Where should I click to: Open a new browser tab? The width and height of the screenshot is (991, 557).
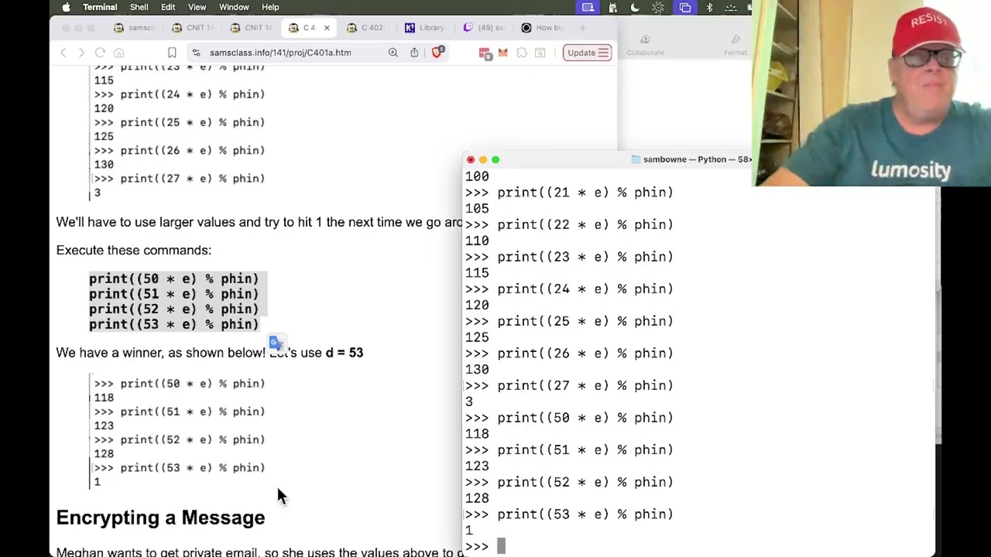pos(583,28)
